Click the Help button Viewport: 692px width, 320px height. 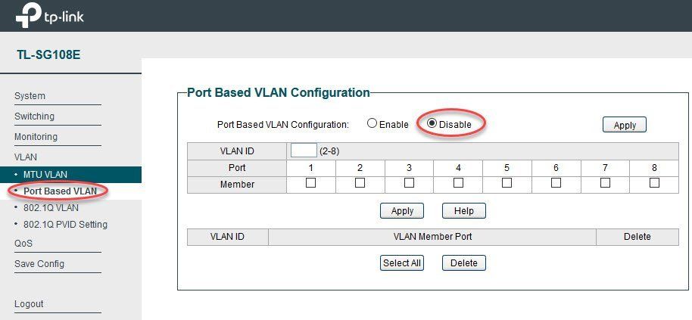pyautogui.click(x=464, y=211)
